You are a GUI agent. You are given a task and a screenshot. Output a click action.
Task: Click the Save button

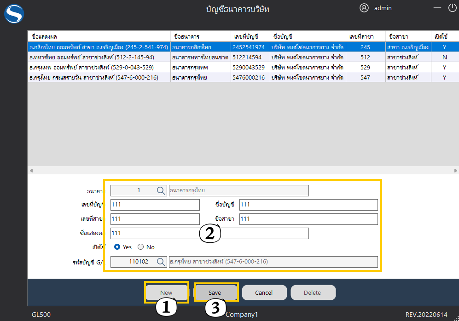coord(215,292)
